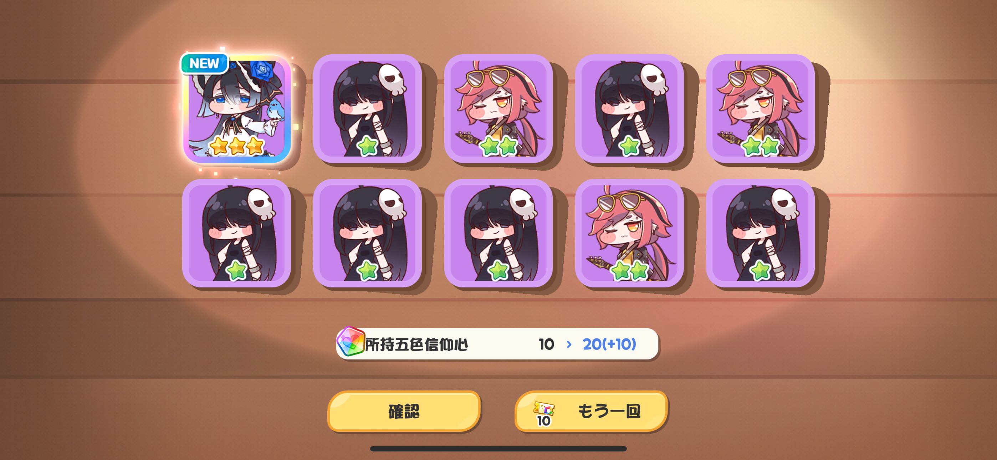This screenshot has height=460, width=997.
Task: Tap the blue arrow between 10 and 20
Action: coord(568,344)
